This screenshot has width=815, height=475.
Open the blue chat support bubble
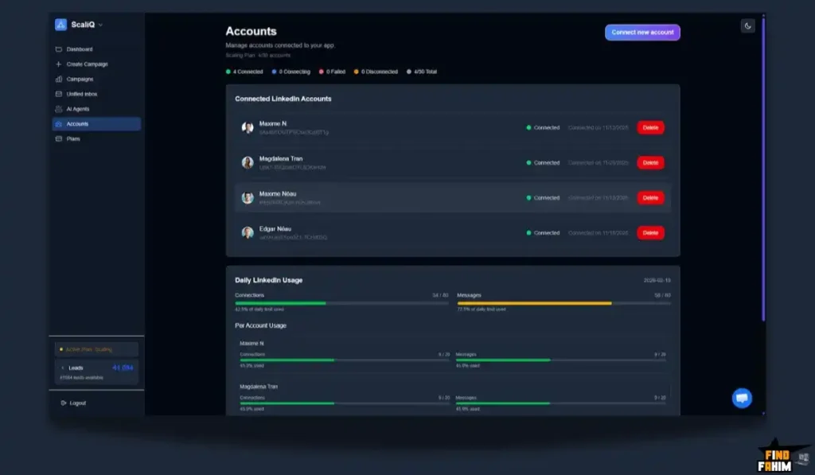742,398
